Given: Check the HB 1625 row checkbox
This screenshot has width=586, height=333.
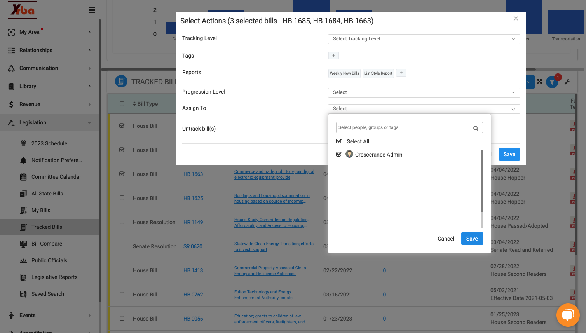Looking at the screenshot, I should 122,198.
